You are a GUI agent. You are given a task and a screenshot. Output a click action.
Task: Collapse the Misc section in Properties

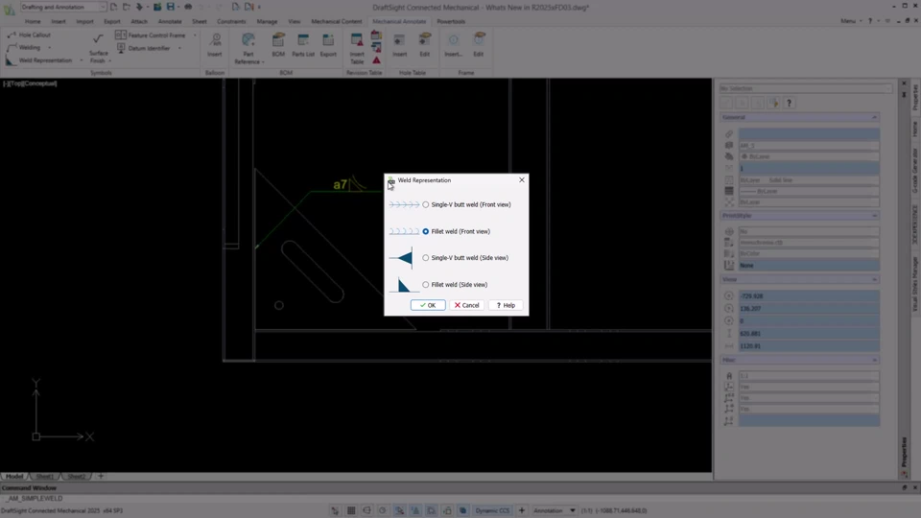(874, 360)
